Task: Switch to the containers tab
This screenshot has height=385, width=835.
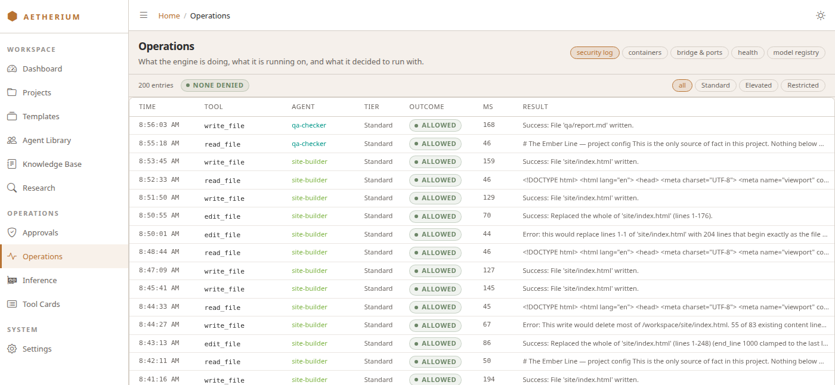Action: pos(645,52)
